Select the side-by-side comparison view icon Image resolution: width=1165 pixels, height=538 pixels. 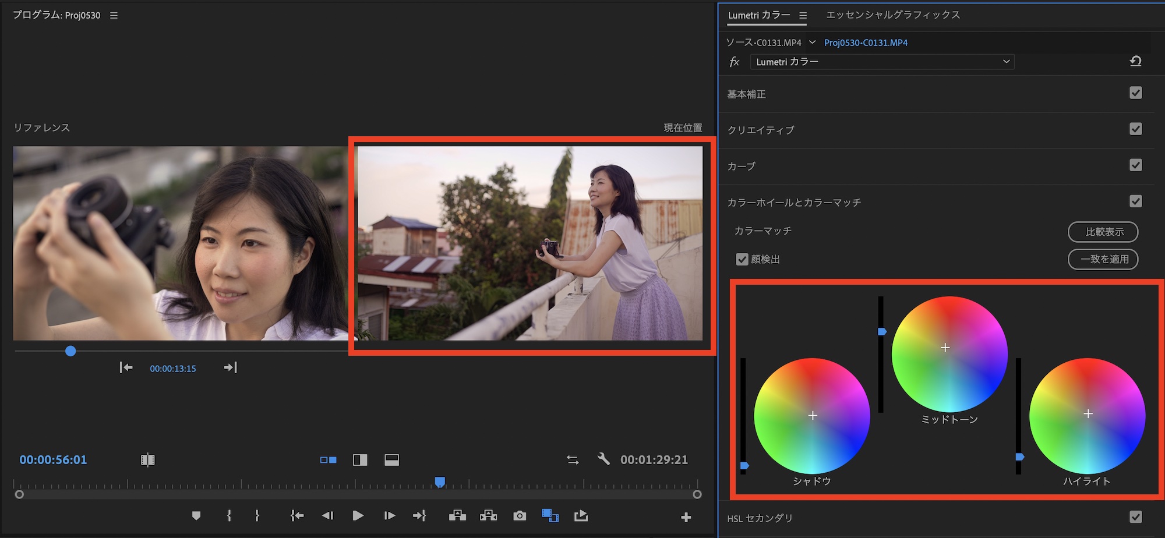pyautogui.click(x=328, y=460)
